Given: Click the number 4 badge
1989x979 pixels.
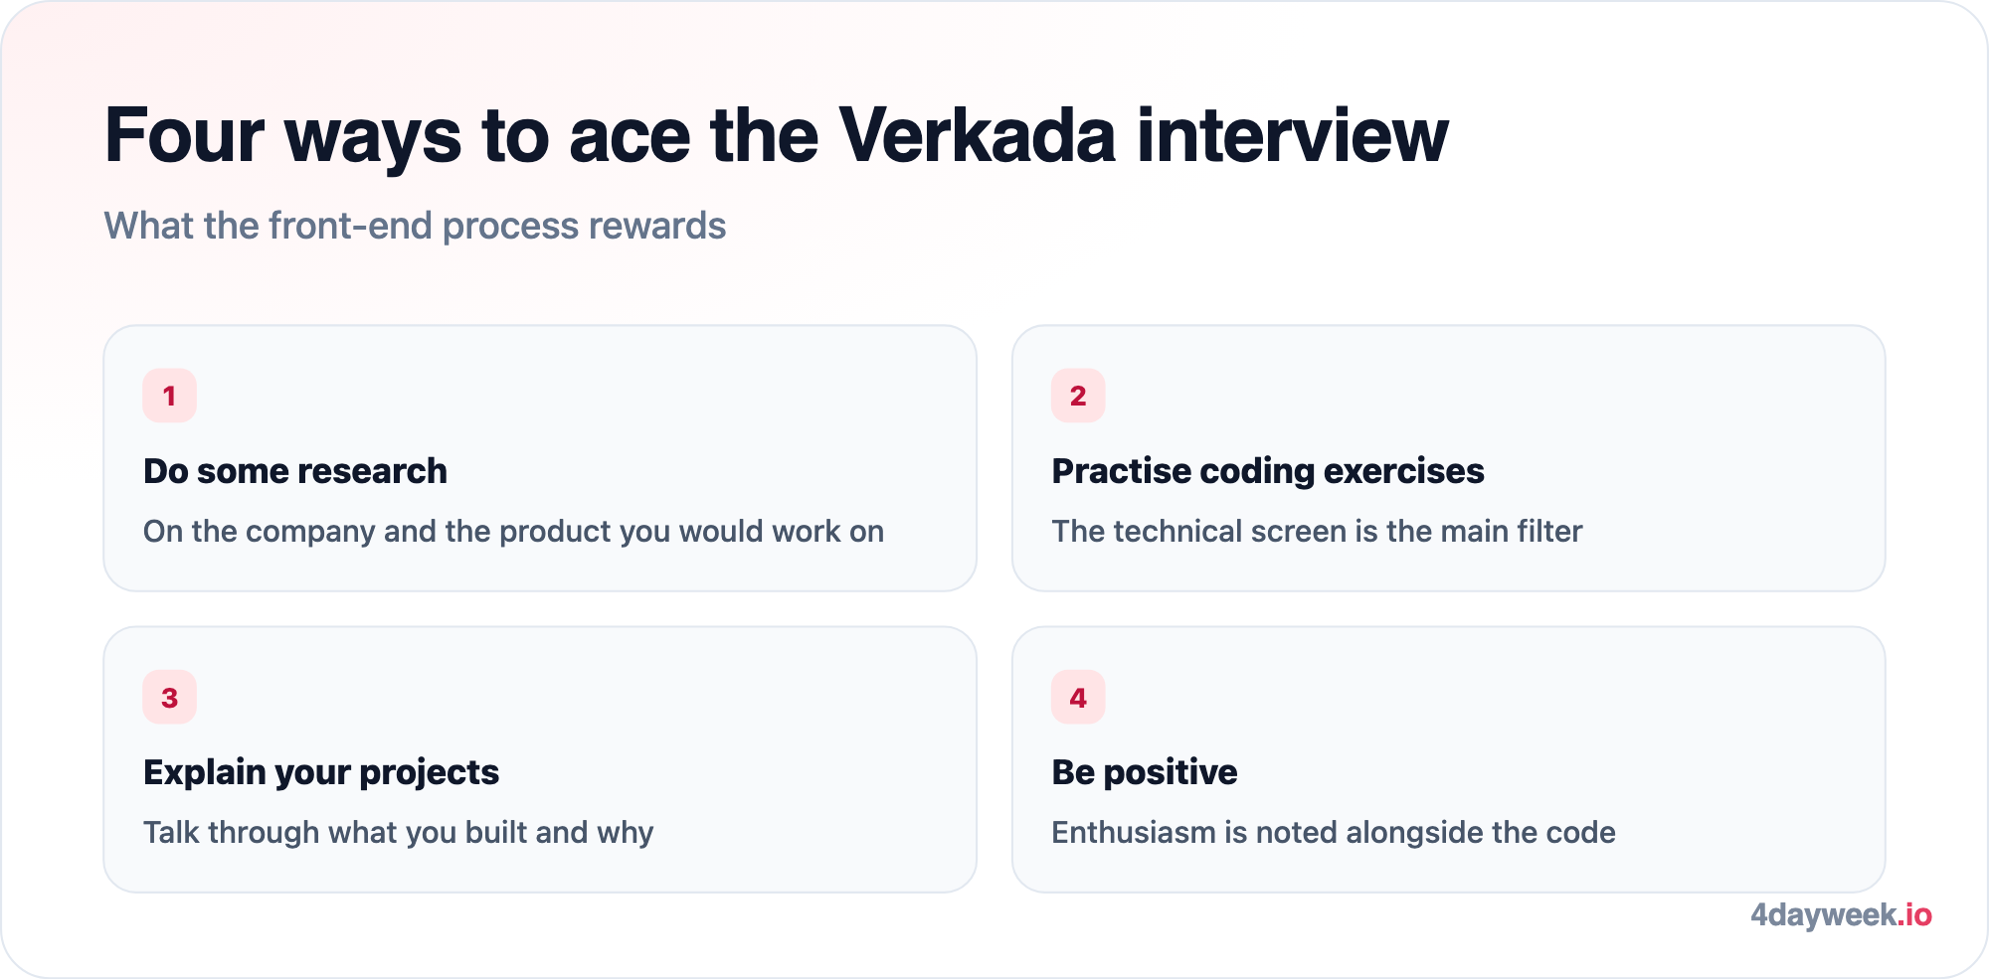Looking at the screenshot, I should [x=1078, y=697].
